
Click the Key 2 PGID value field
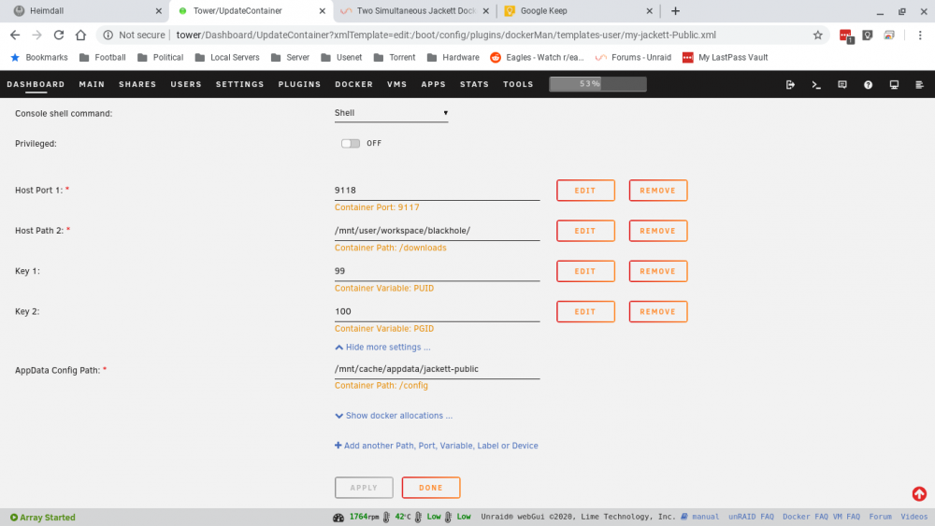[x=437, y=311]
